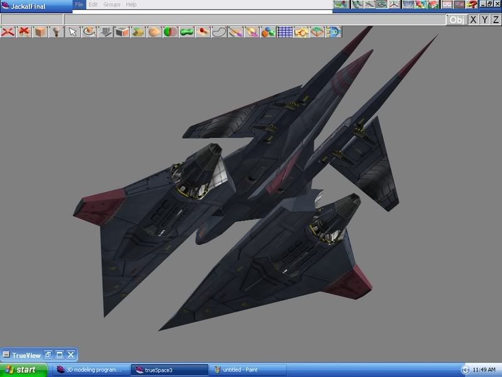Viewport: 502px width, 377px height.
Task: Click the gray downward arrow tool
Action: pos(105,32)
